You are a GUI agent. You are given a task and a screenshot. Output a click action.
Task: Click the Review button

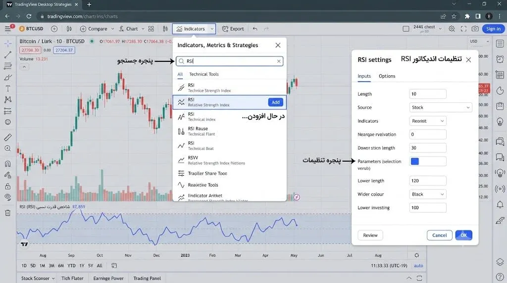point(370,235)
